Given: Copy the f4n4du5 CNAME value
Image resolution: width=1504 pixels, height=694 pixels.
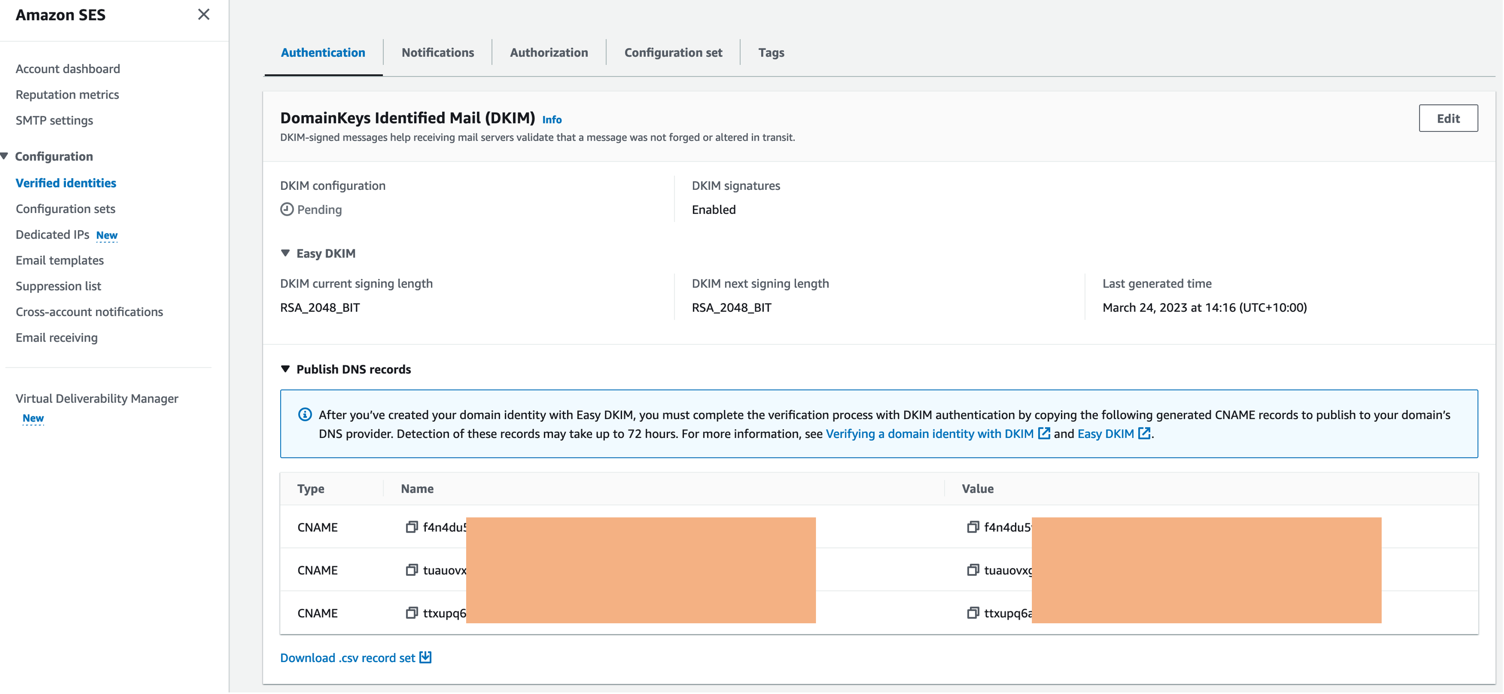Looking at the screenshot, I should click(x=973, y=528).
